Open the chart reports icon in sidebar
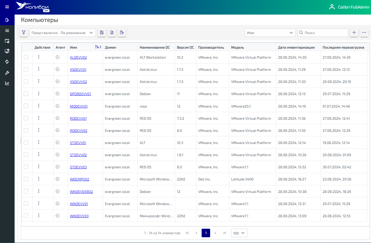 [7, 83]
